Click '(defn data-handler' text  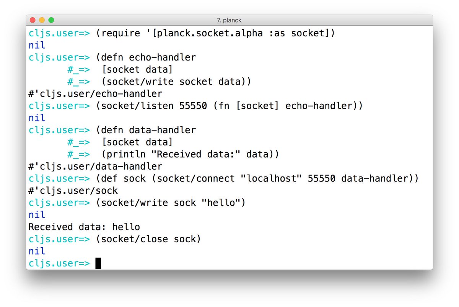(x=146, y=130)
